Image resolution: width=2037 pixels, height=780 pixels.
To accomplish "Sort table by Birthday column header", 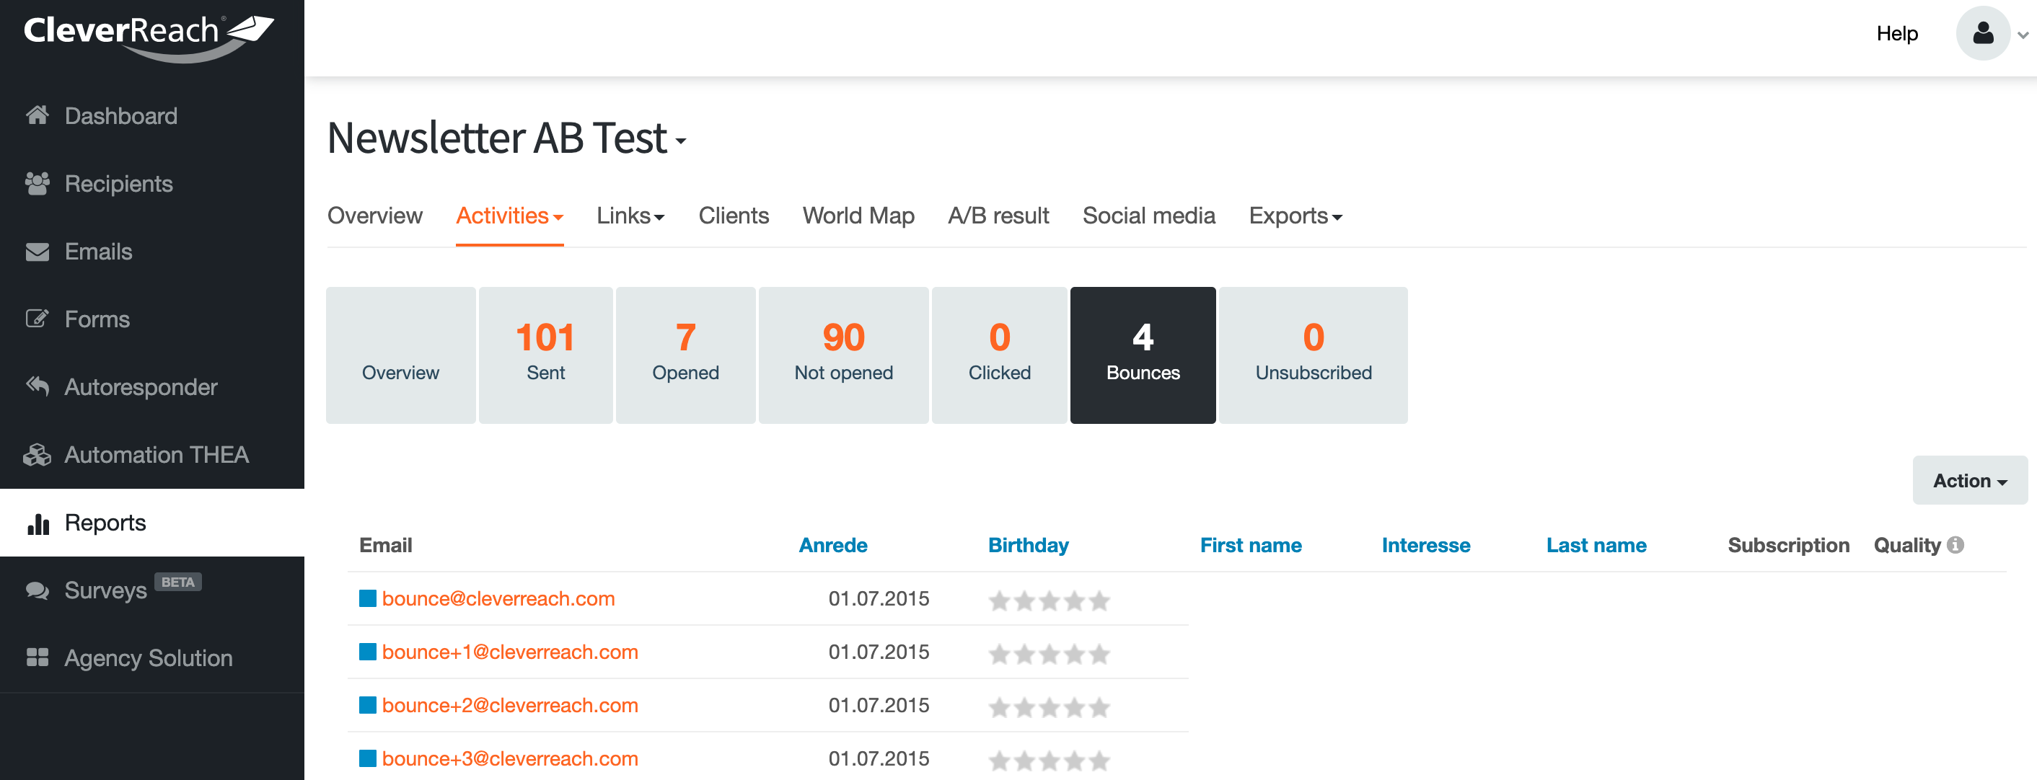I will pos(1028,544).
